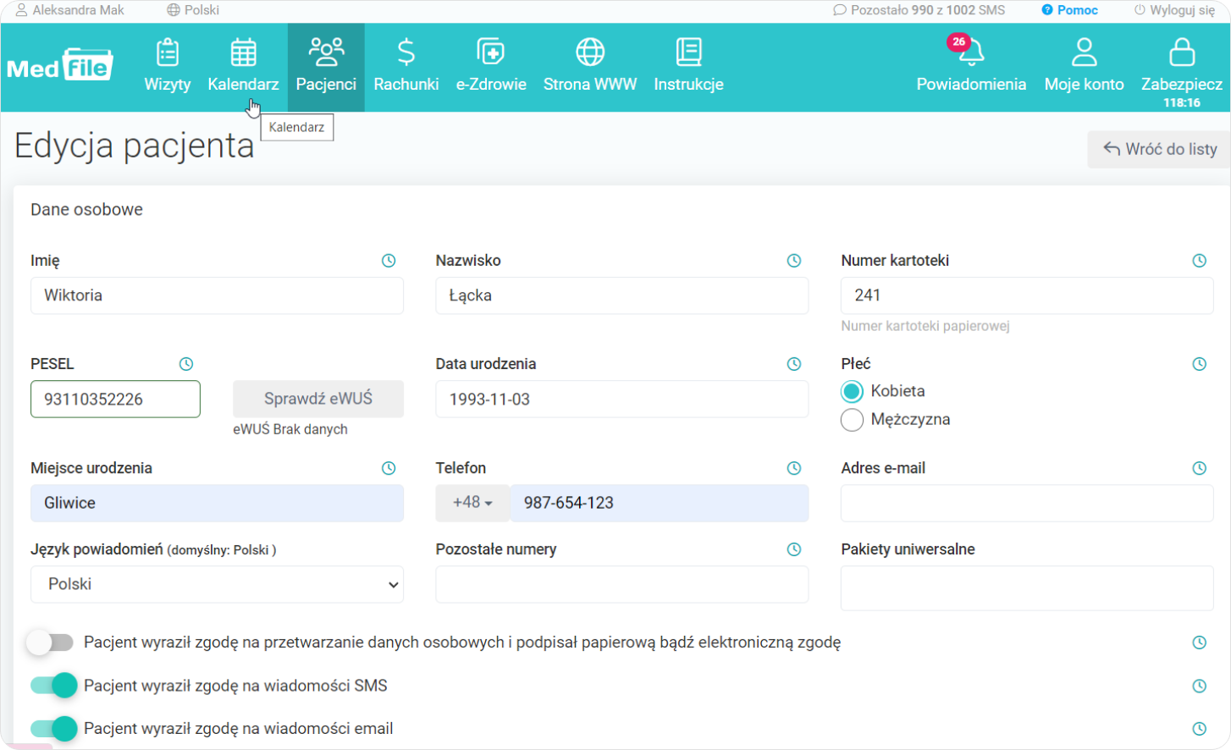Viewport: 1231px width, 750px height.
Task: Open the Polski language selector at top
Action: [x=193, y=10]
